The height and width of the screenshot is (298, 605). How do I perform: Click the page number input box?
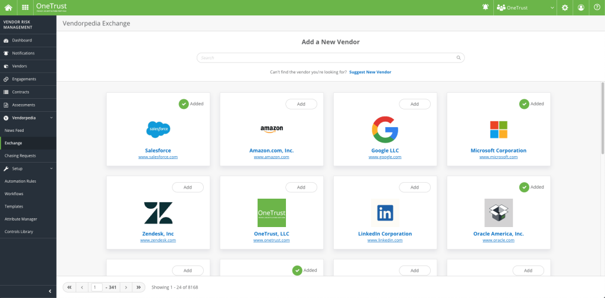(97, 287)
